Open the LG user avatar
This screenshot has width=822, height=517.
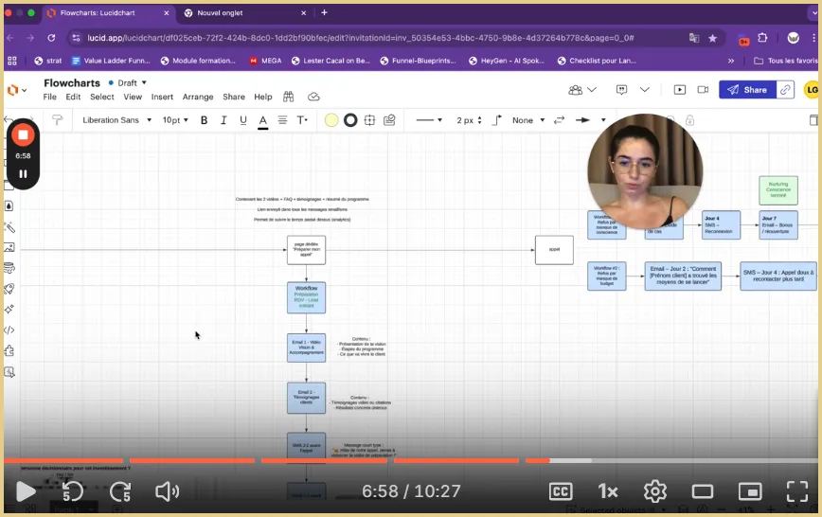click(x=812, y=90)
